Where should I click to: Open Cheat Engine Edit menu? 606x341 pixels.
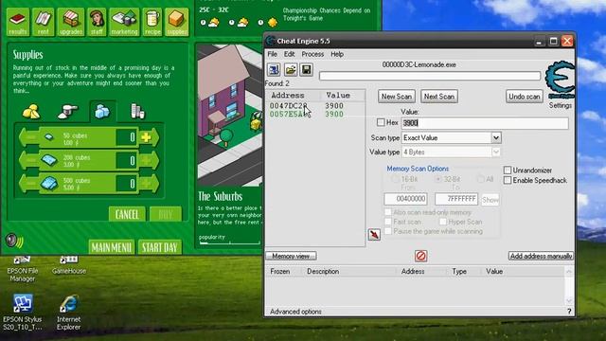pos(289,54)
